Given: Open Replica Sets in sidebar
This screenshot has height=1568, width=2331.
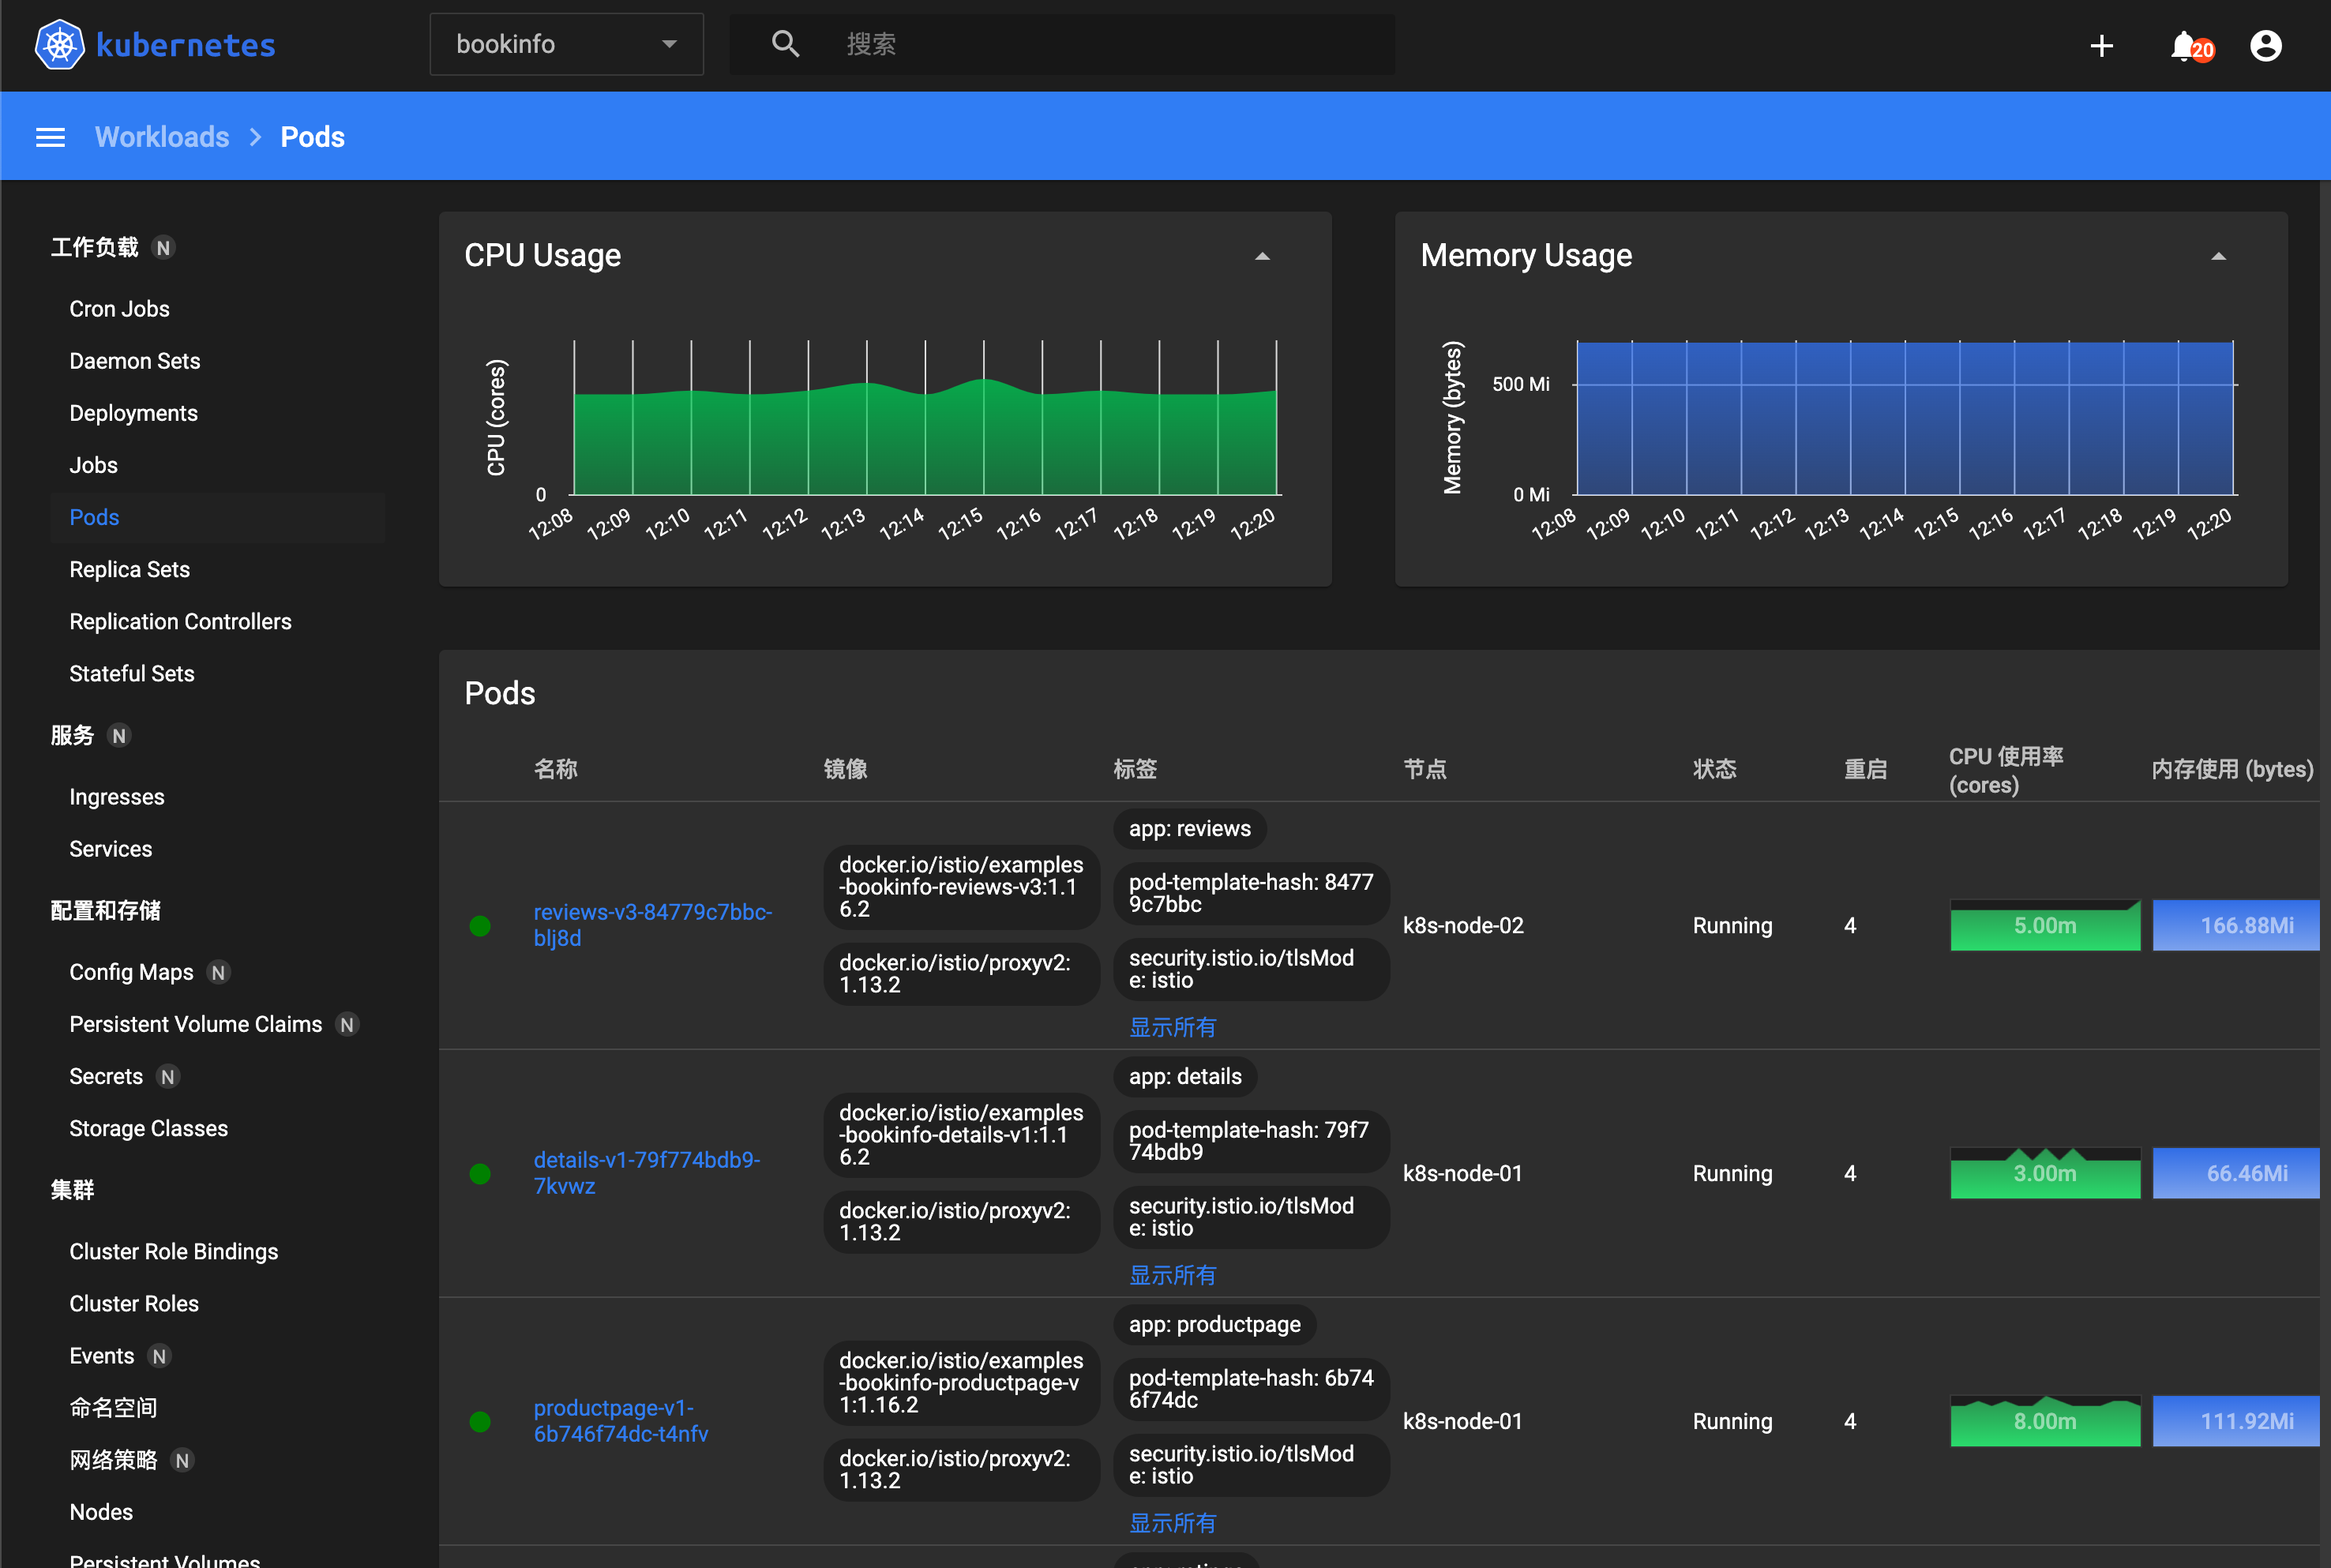Looking at the screenshot, I should (129, 569).
